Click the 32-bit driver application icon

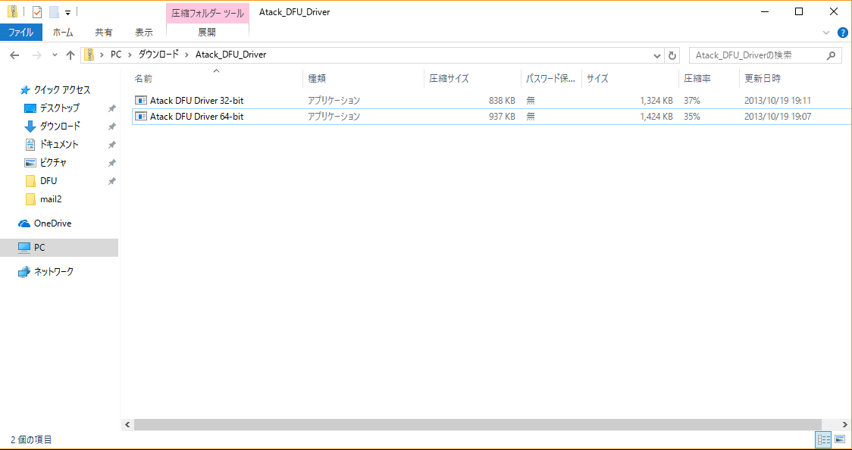pos(141,101)
